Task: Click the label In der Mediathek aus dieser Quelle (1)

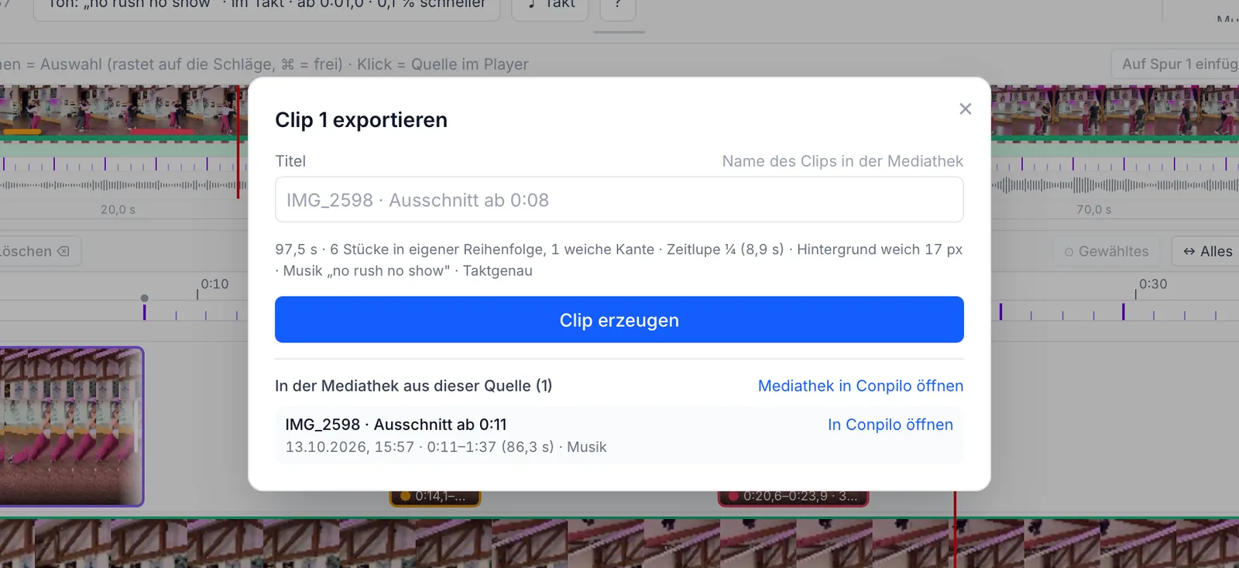Action: (x=414, y=386)
